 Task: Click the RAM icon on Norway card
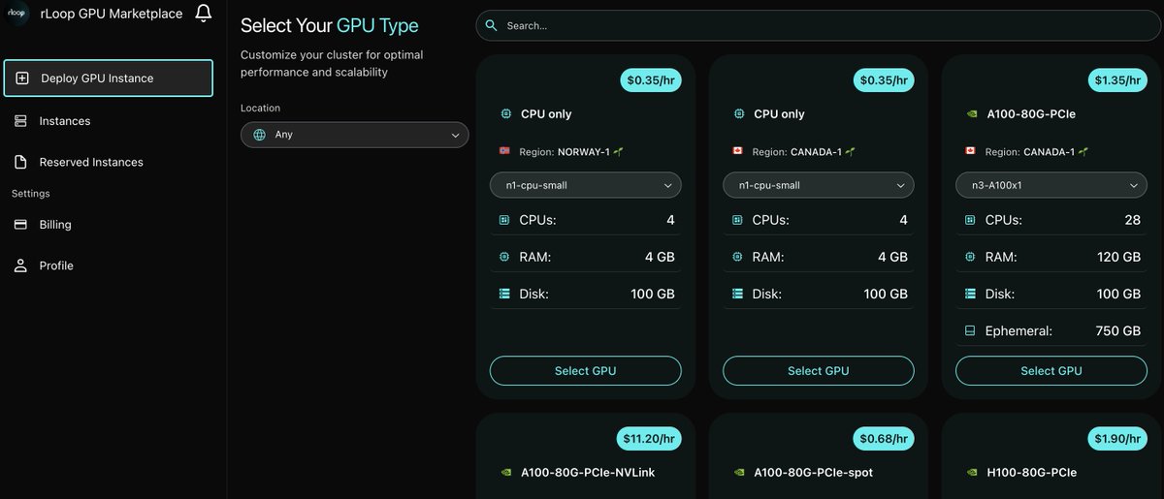504,257
